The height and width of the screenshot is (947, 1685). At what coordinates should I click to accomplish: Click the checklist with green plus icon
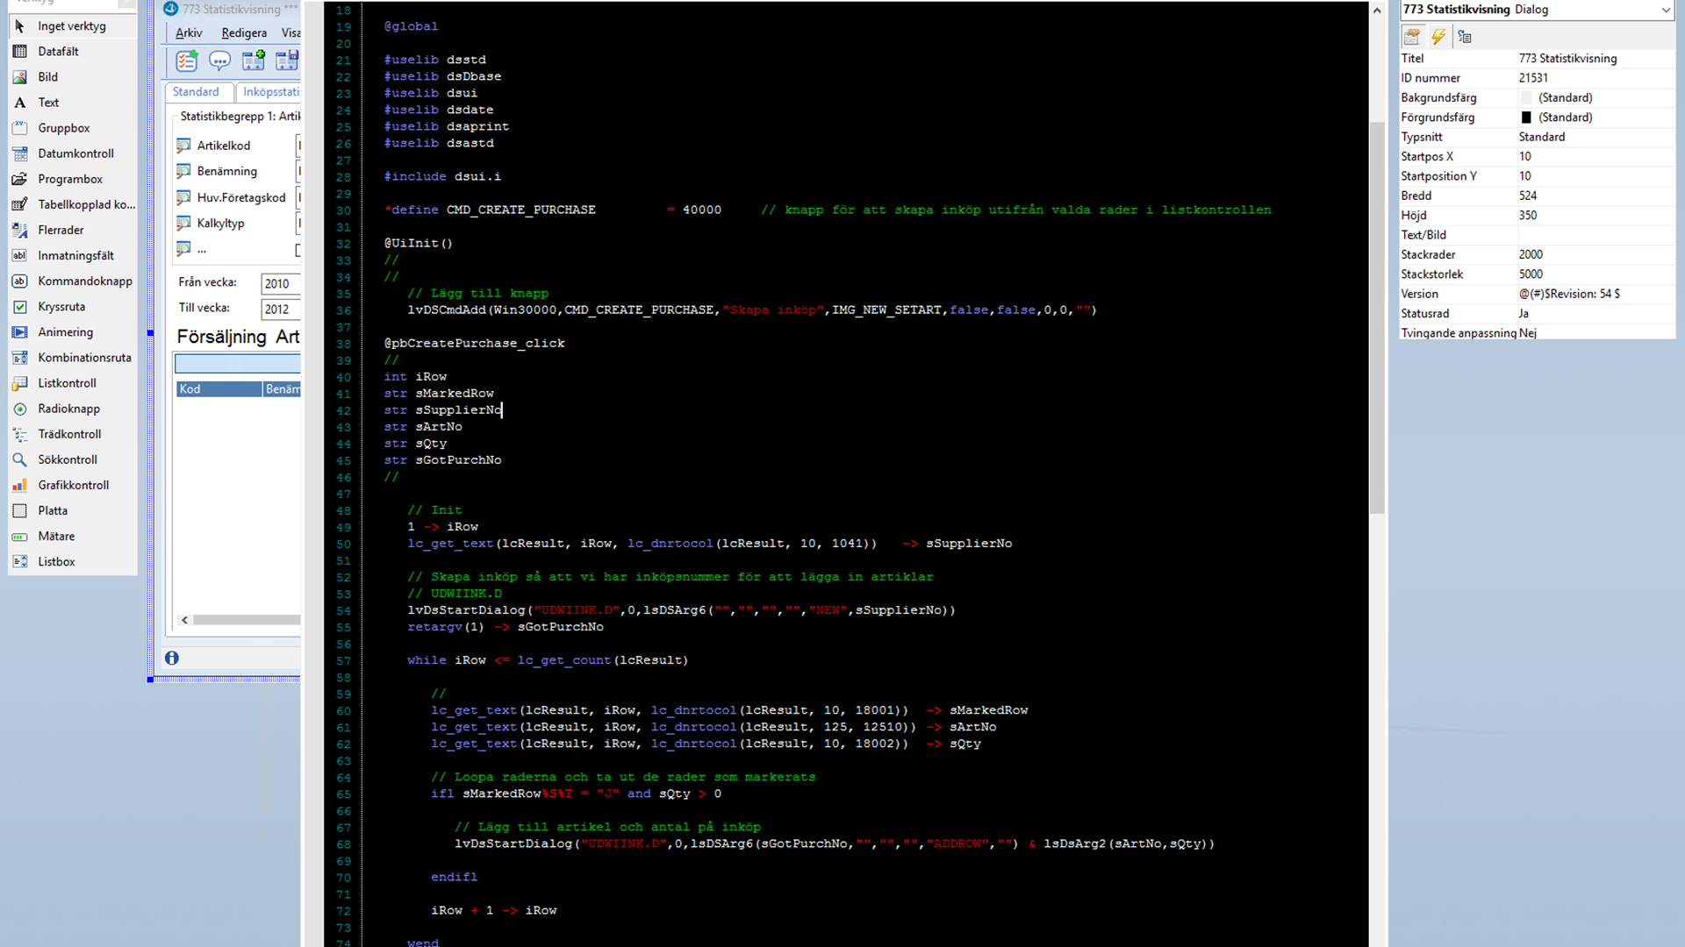[x=186, y=61]
